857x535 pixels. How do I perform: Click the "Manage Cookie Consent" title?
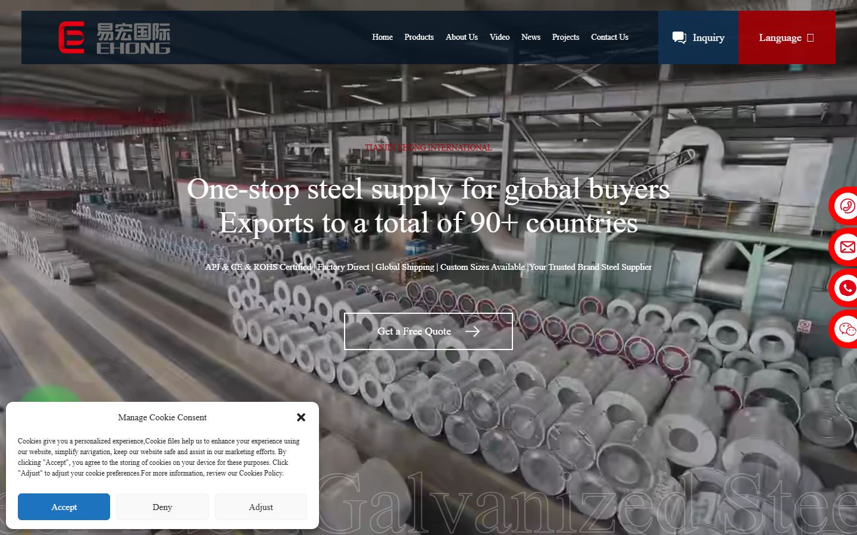tap(162, 417)
